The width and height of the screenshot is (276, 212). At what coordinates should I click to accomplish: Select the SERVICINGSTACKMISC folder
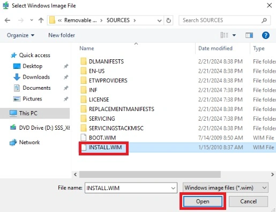pyautogui.click(x=116, y=128)
